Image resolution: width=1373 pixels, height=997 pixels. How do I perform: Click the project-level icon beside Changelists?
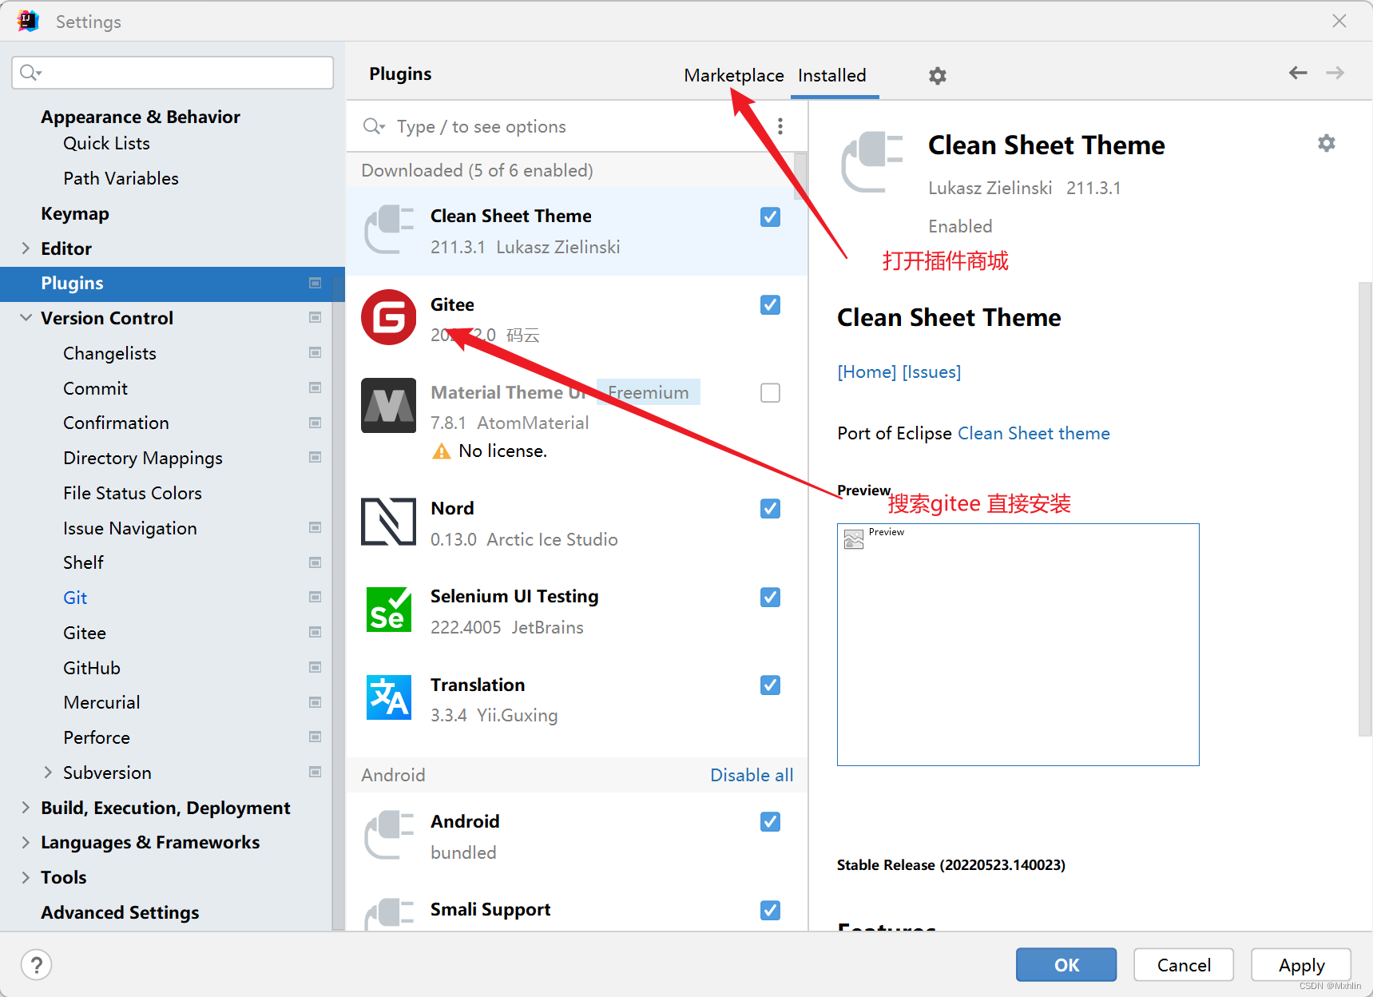coord(315,353)
